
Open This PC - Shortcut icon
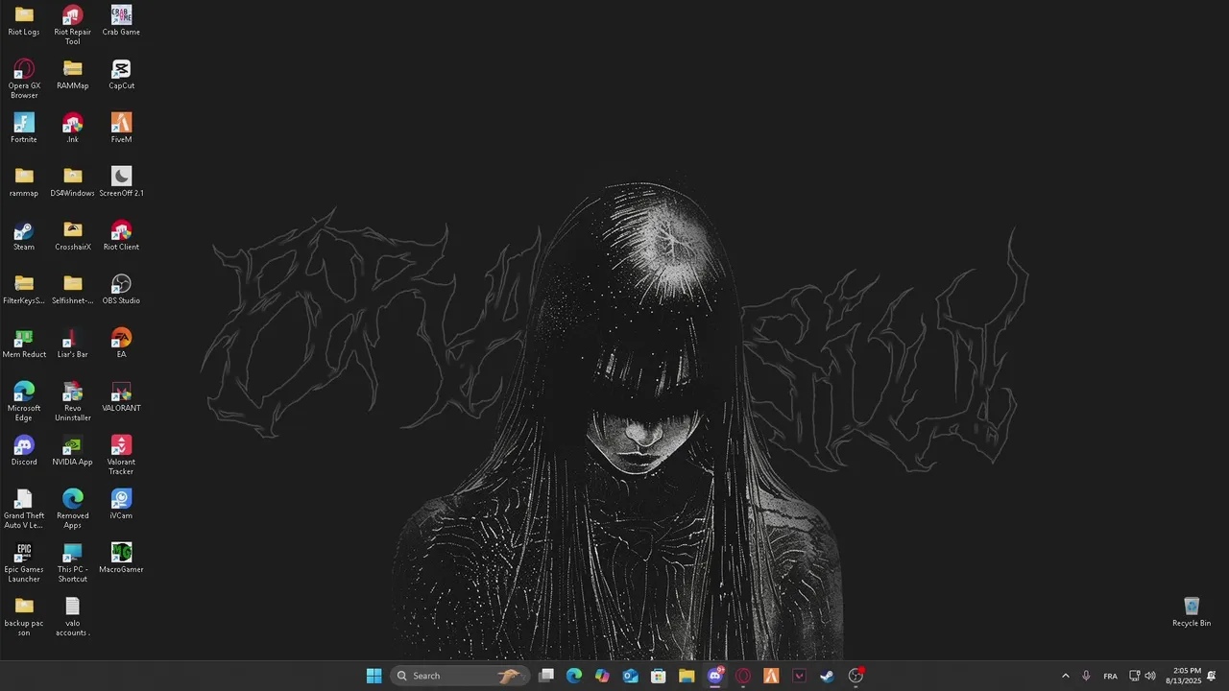73,562
